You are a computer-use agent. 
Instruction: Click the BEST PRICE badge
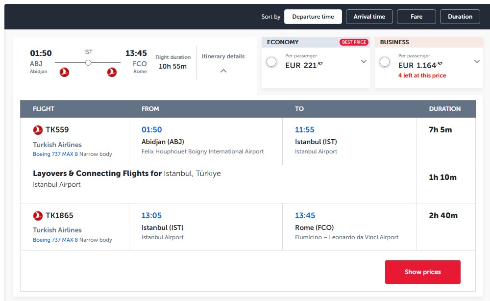pos(354,42)
